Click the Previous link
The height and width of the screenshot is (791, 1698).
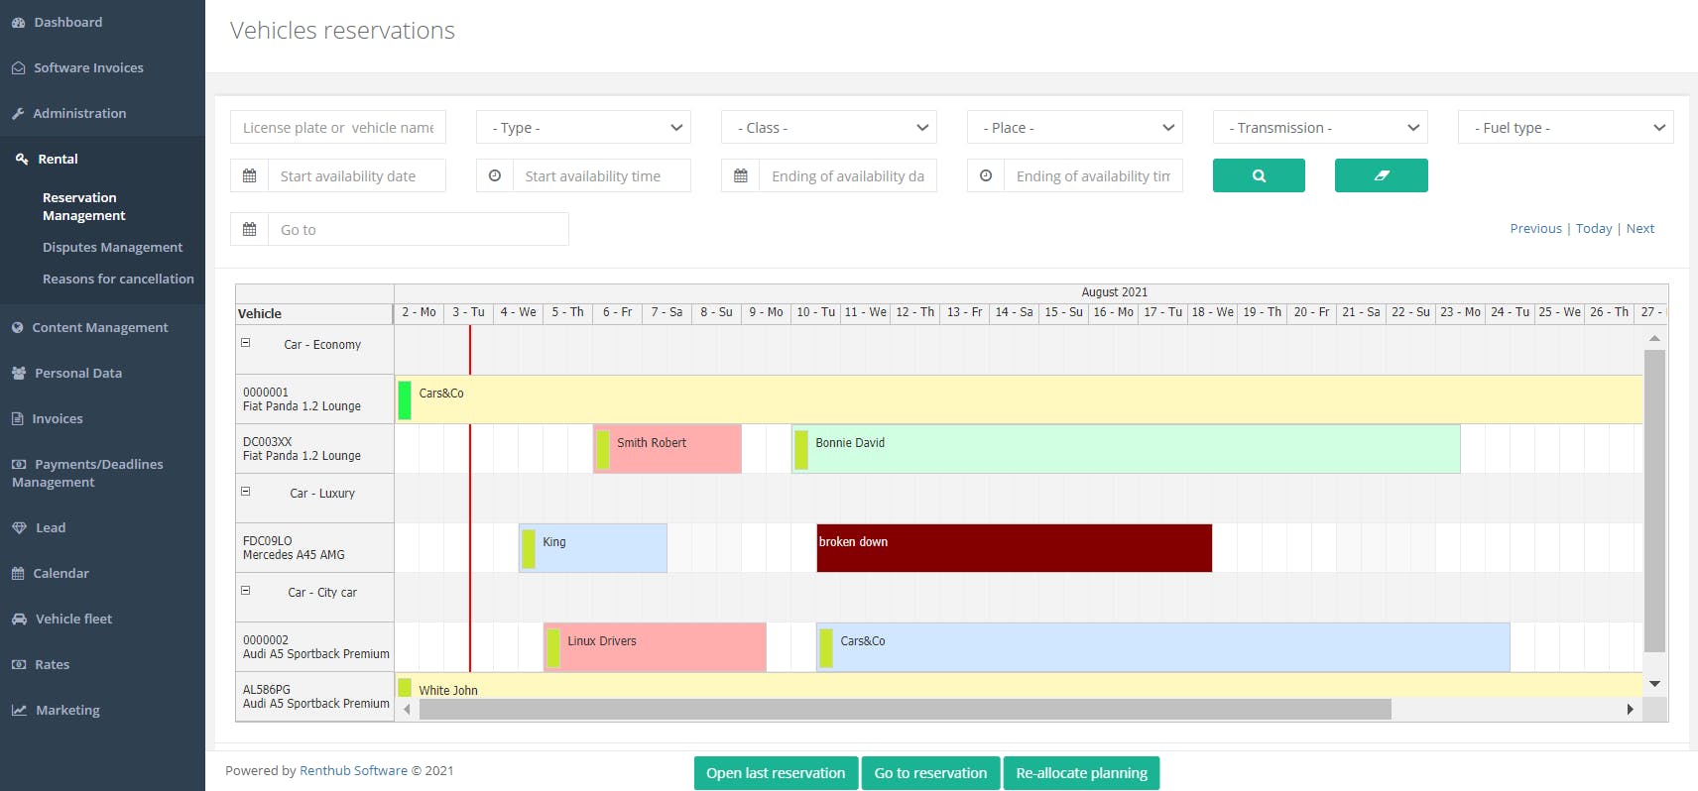pyautogui.click(x=1536, y=228)
